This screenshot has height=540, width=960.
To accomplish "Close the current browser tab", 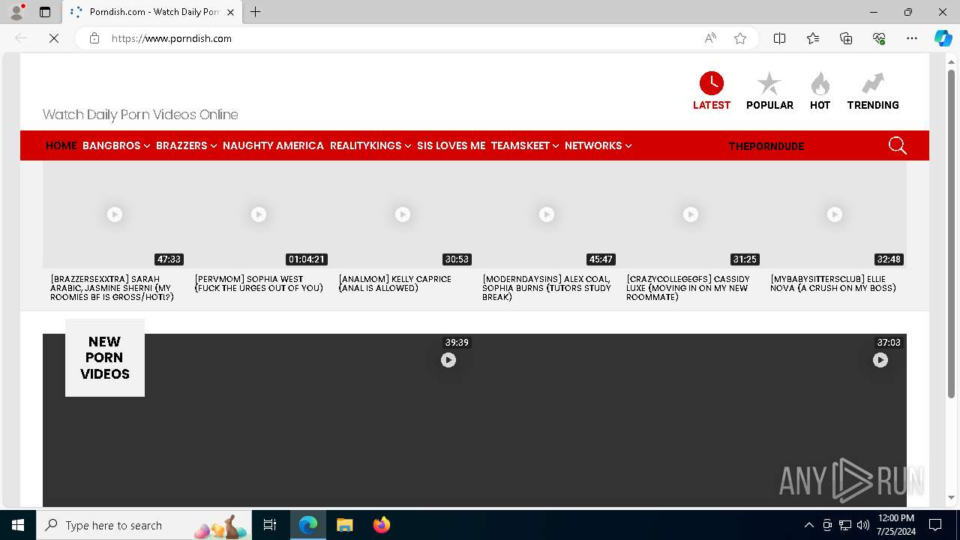I will [x=230, y=12].
